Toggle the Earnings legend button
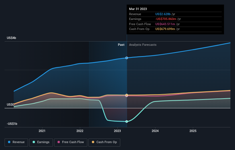Viewport: 235px width, 150px height. 41,142
